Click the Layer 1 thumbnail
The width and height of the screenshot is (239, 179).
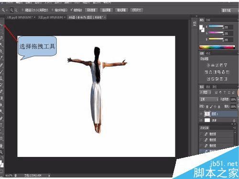pos(207,114)
